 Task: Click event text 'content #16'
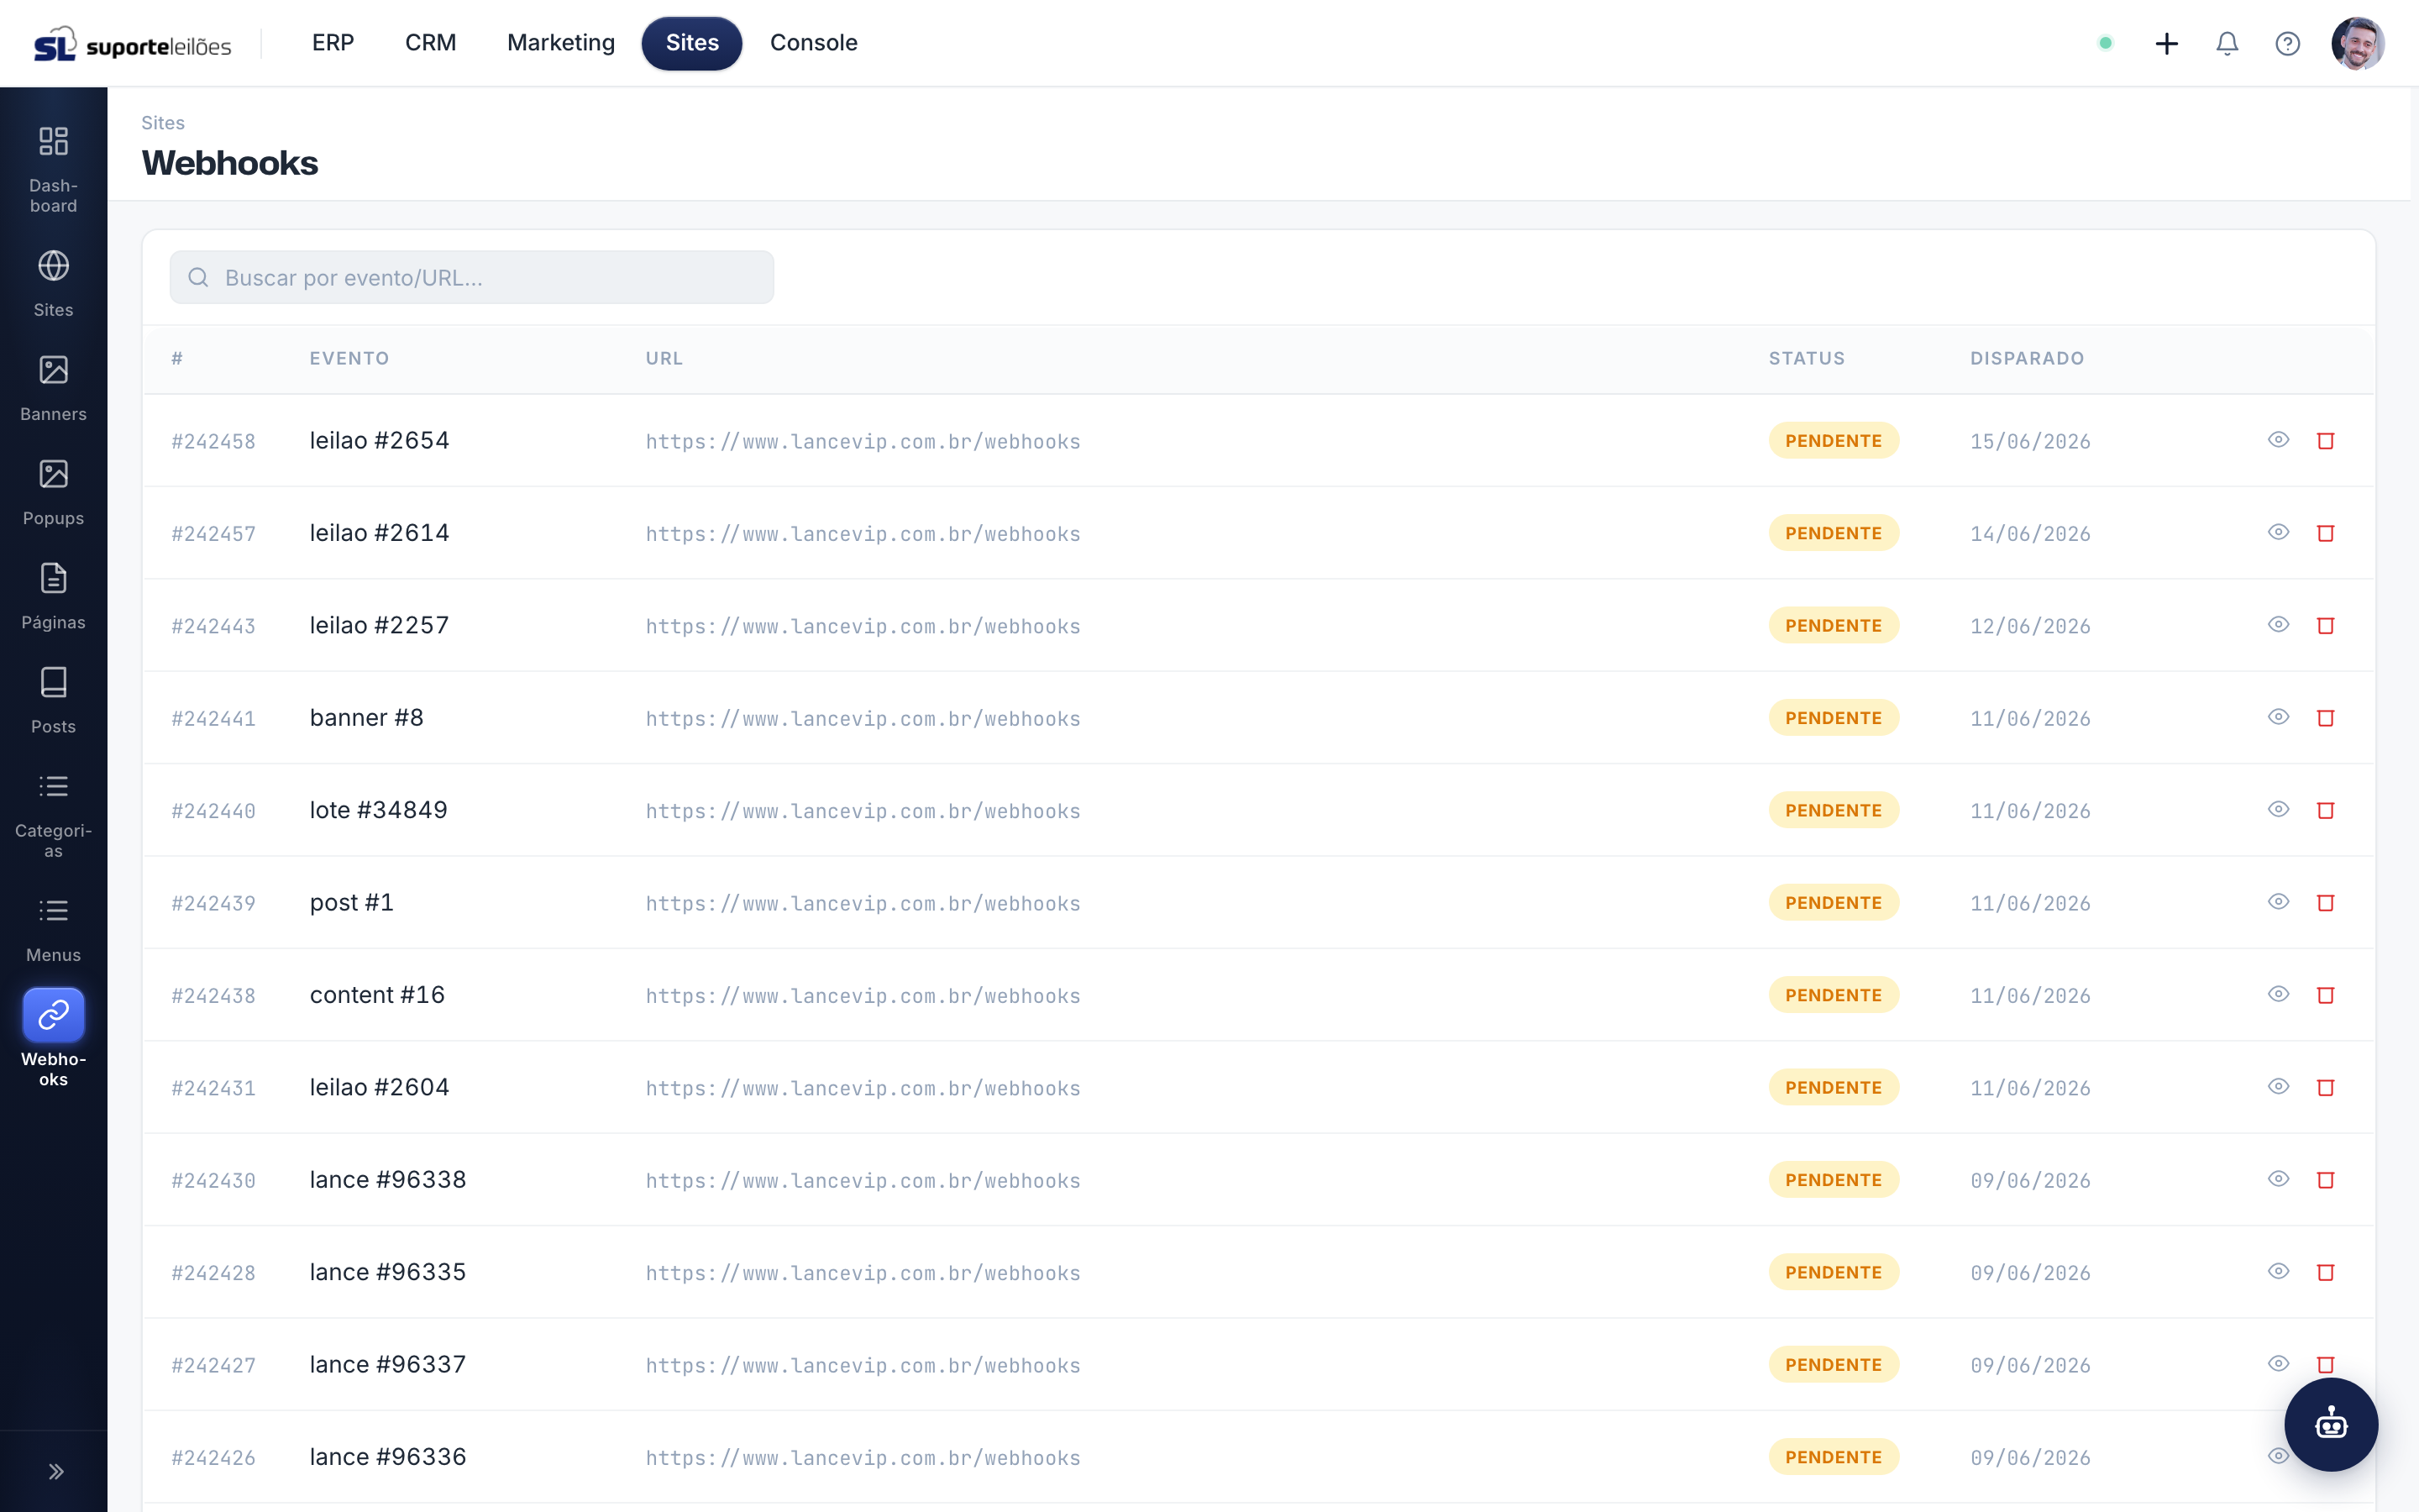377,994
